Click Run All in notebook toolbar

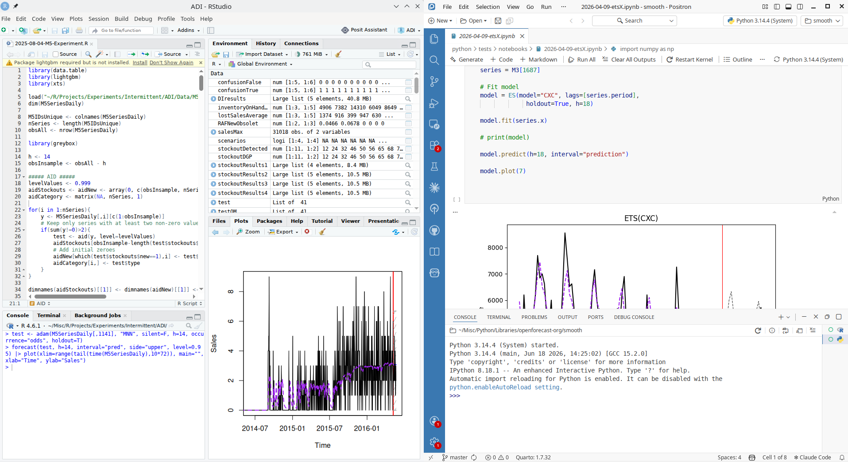click(581, 59)
